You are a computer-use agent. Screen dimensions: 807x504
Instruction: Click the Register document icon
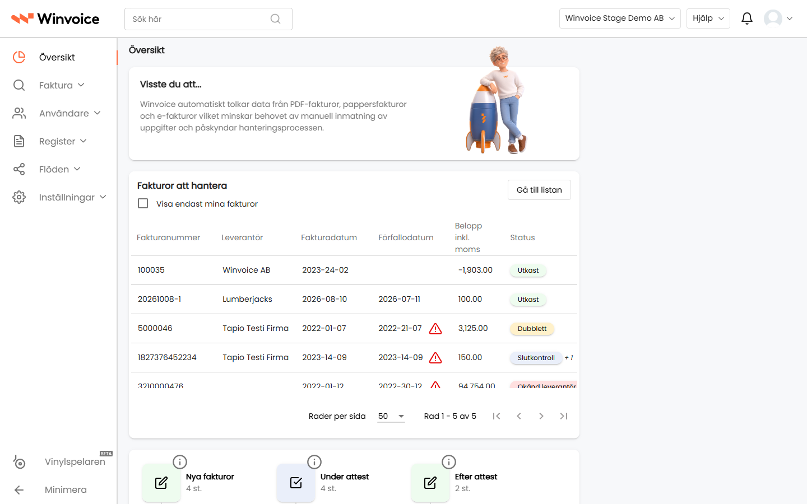(x=19, y=141)
